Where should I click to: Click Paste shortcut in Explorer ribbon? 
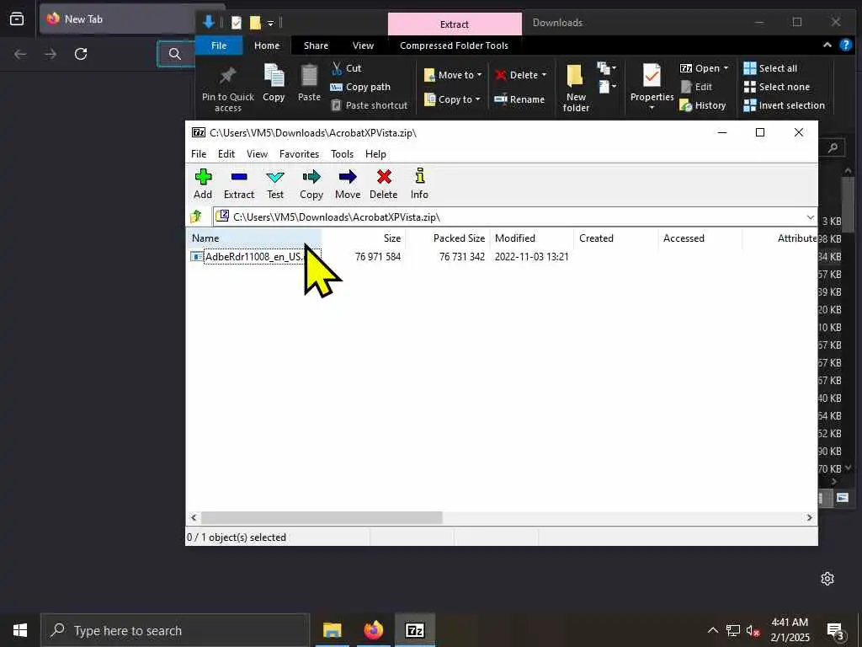(x=370, y=105)
